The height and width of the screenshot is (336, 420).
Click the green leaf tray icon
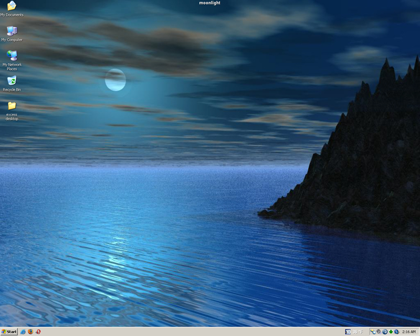coord(391,332)
